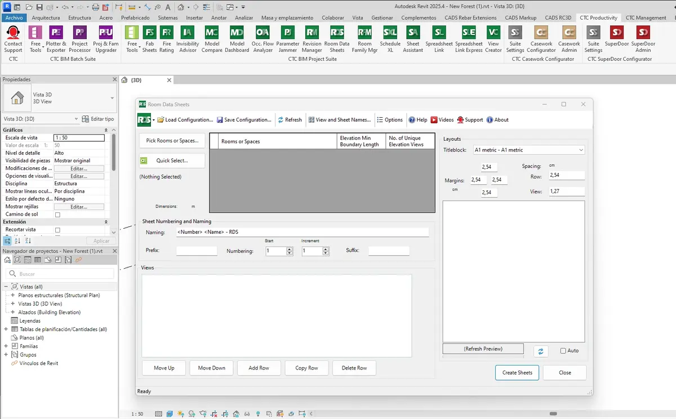This screenshot has width=676, height=419.
Task: Click the Editar tipo button
Action: click(98, 119)
